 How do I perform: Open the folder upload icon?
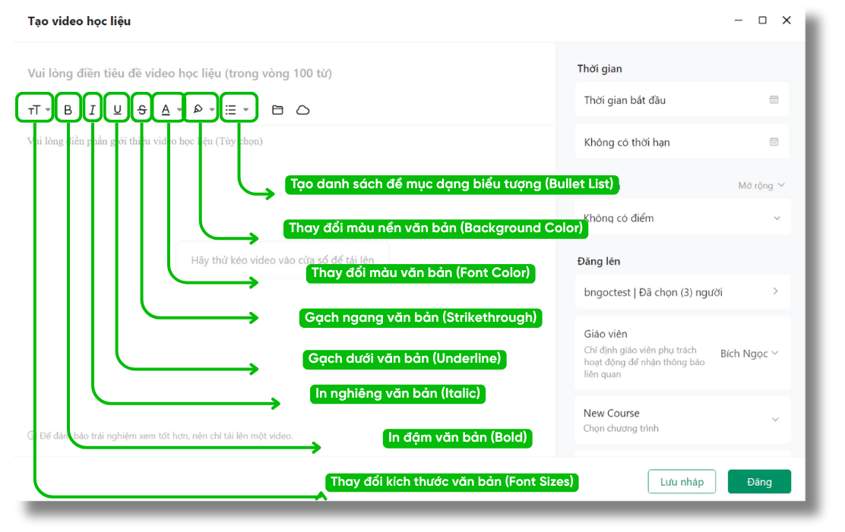[277, 110]
